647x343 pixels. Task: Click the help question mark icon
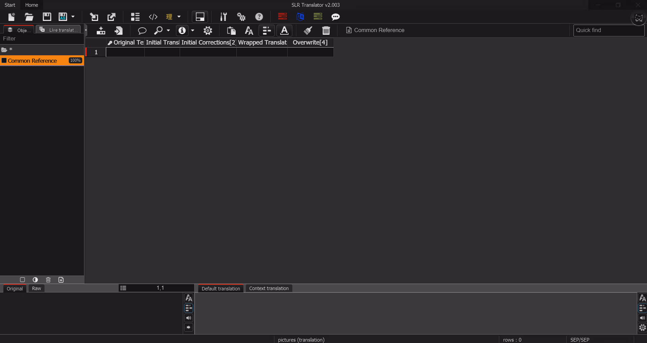pyautogui.click(x=259, y=17)
